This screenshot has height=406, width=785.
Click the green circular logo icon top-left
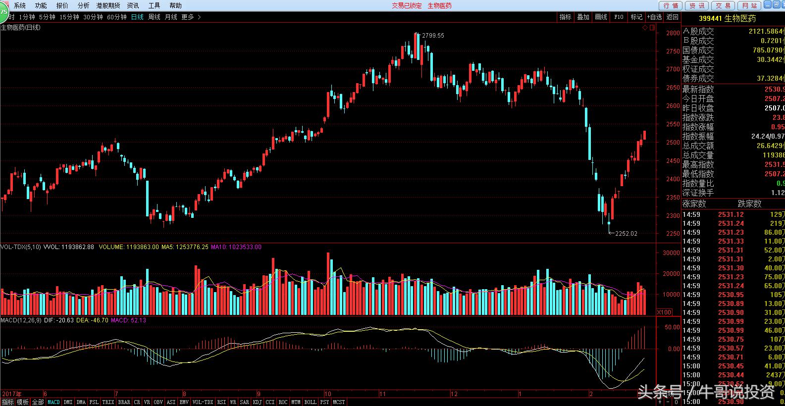tap(3, 11)
